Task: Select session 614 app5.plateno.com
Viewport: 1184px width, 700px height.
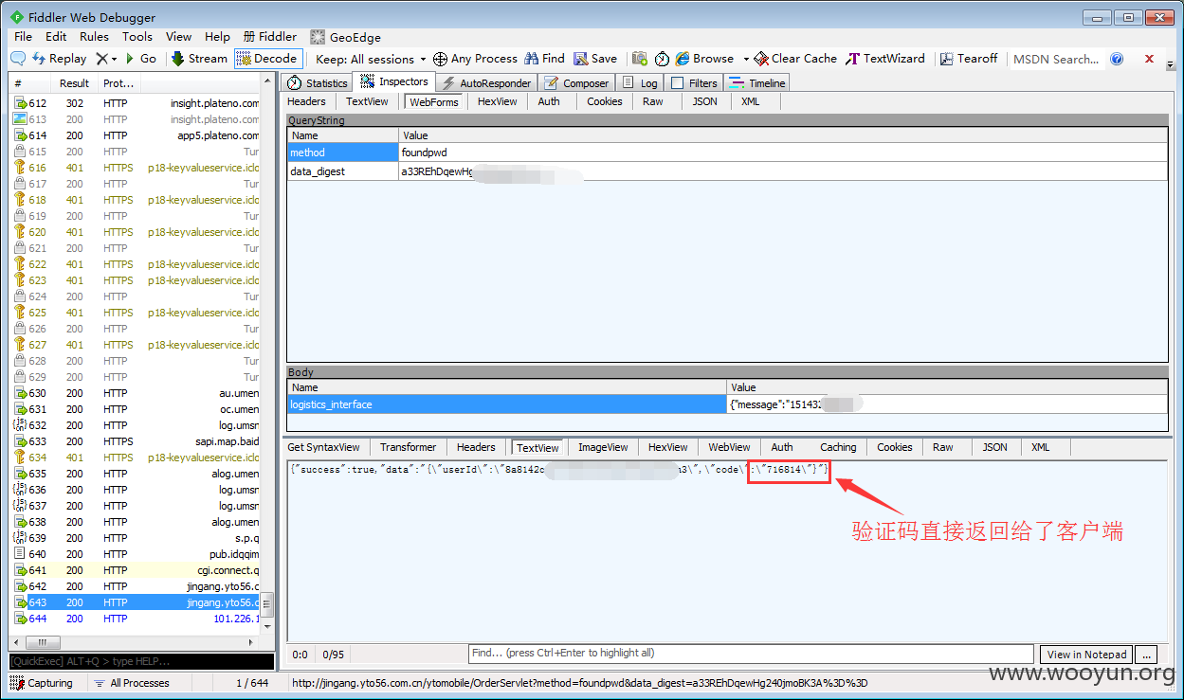Action: 136,135
